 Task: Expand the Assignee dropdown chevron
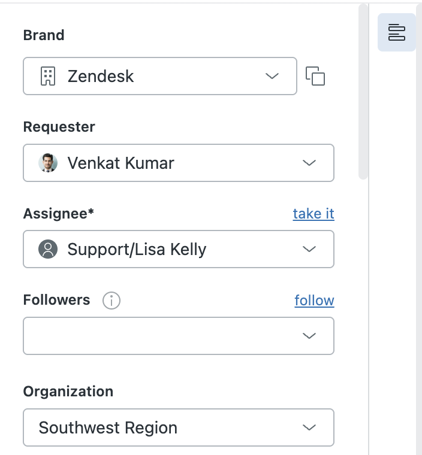(309, 249)
